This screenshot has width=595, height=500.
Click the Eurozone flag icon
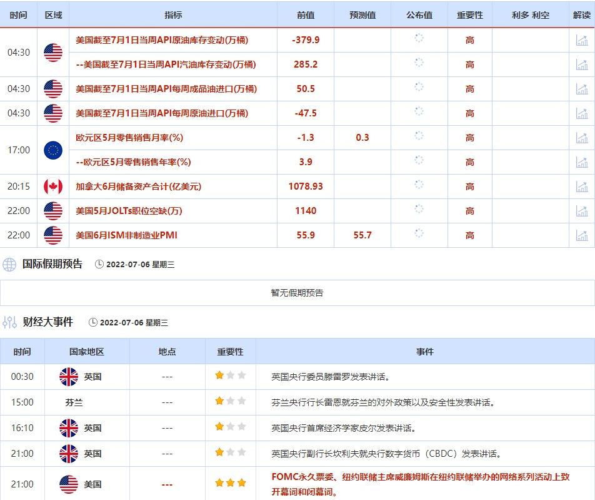click(x=53, y=150)
